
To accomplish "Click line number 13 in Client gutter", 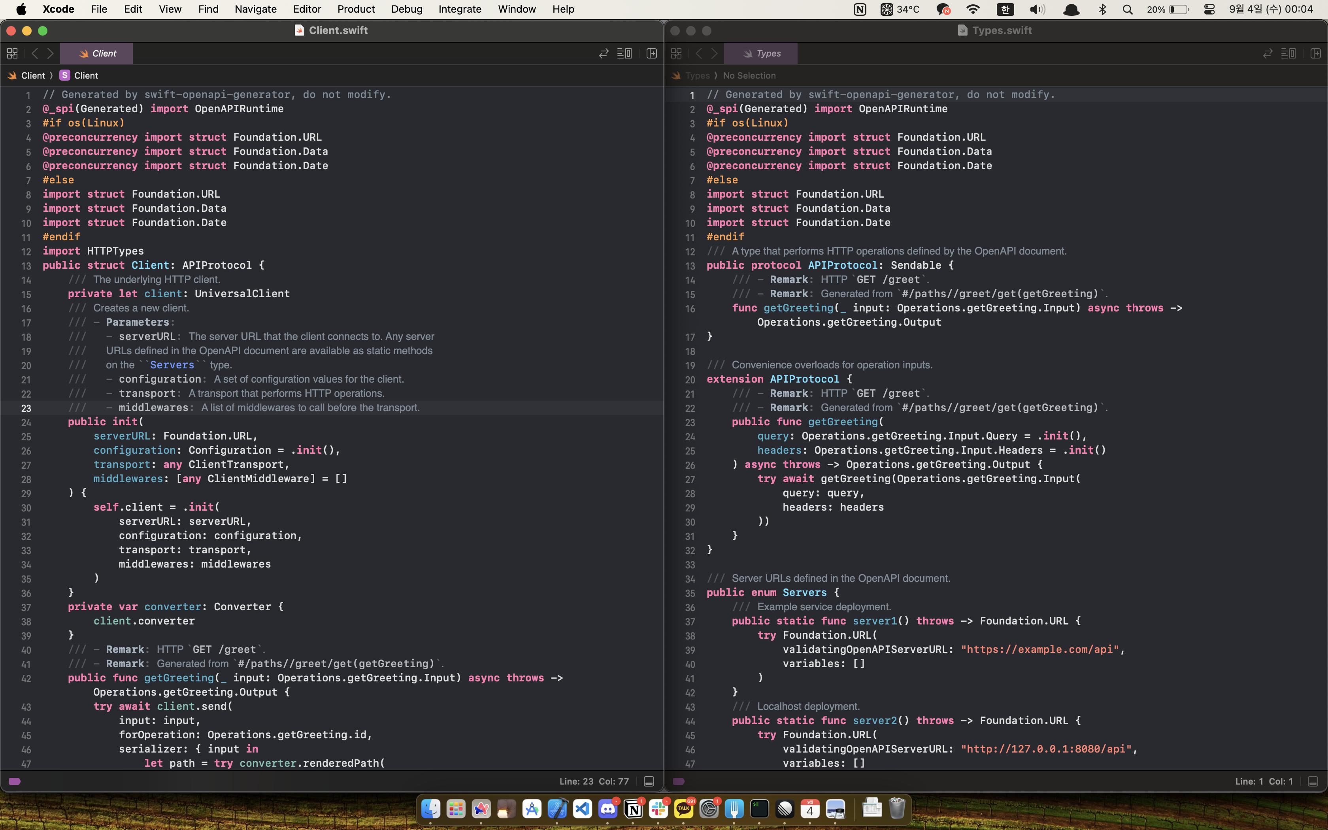I will pyautogui.click(x=26, y=266).
